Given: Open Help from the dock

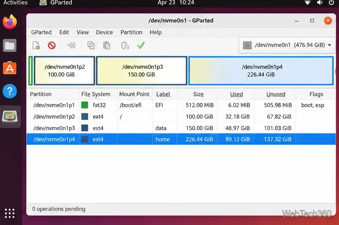Looking at the screenshot, I should (10, 91).
